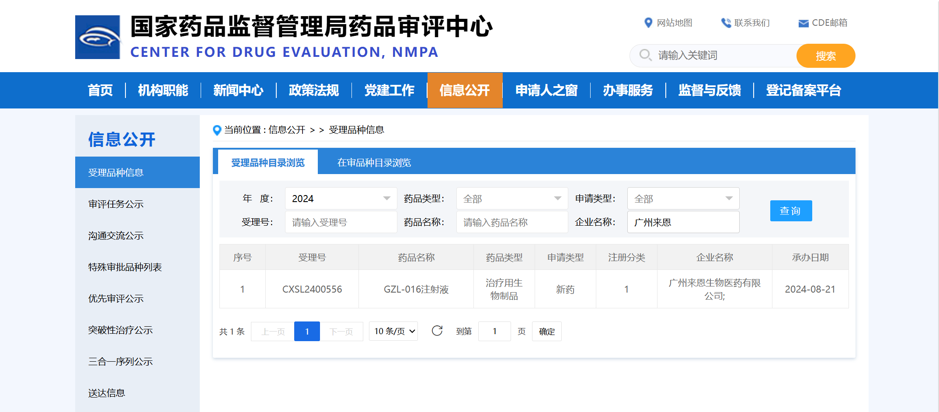The width and height of the screenshot is (939, 412).
Task: Click the 受理号 column header
Action: click(x=312, y=257)
